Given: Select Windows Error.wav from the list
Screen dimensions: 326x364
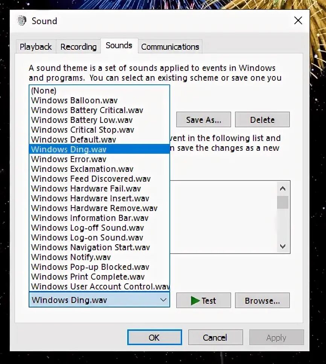Looking at the screenshot, I should point(69,159).
